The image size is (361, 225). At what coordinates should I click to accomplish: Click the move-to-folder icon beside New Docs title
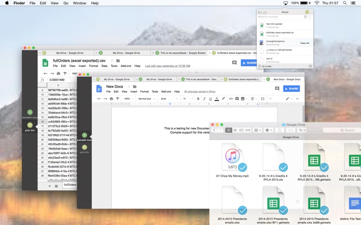(x=134, y=86)
